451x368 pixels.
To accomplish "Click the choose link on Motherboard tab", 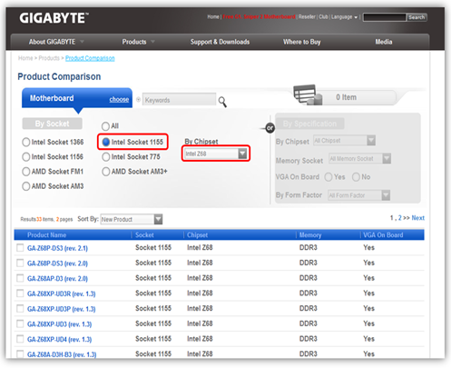I will coord(119,99).
